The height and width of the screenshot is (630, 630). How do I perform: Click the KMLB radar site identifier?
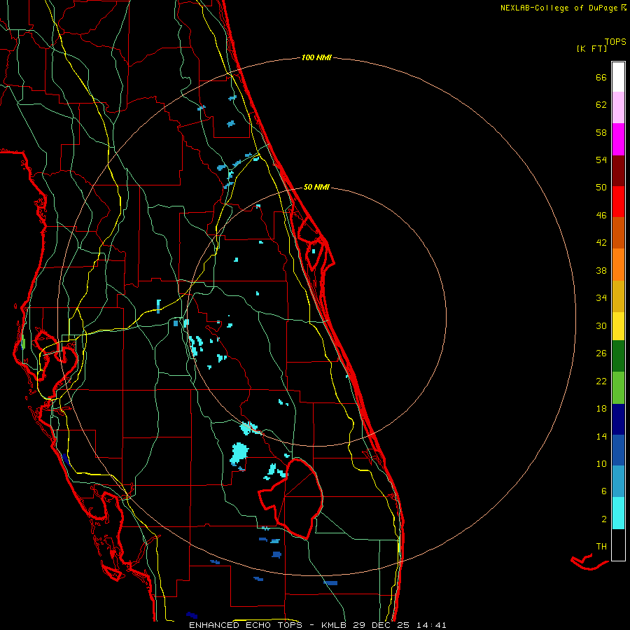333,625
